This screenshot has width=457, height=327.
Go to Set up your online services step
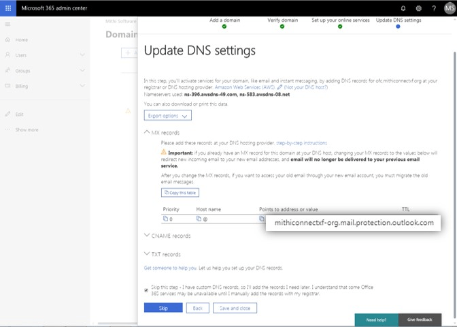341,23
